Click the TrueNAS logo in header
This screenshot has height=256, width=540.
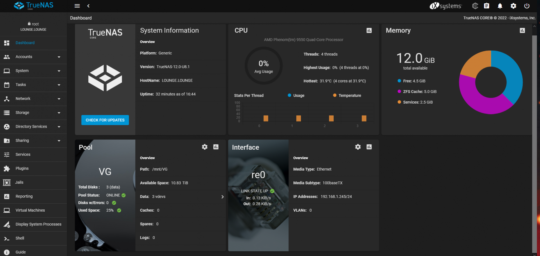pos(34,6)
